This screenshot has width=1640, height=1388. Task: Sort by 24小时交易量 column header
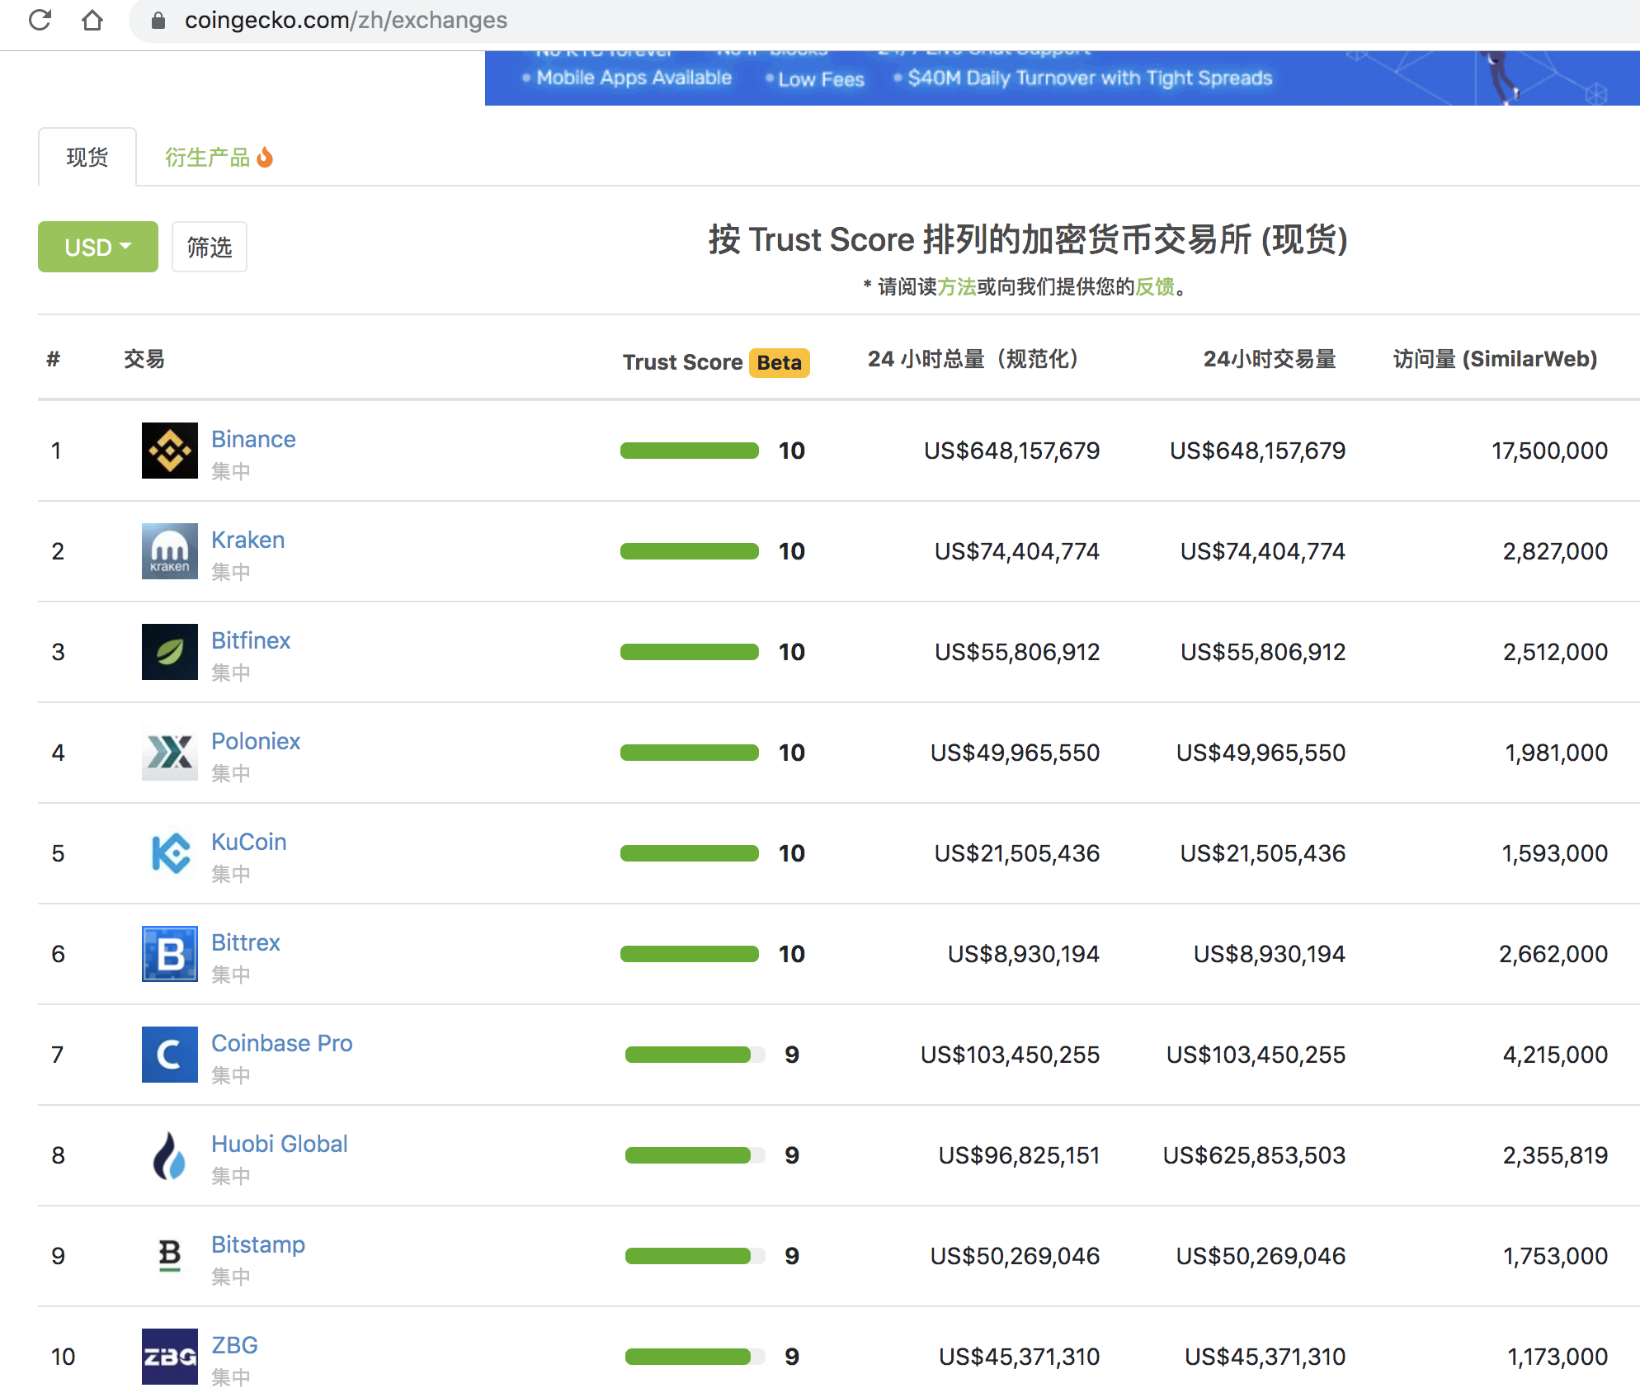point(1270,359)
